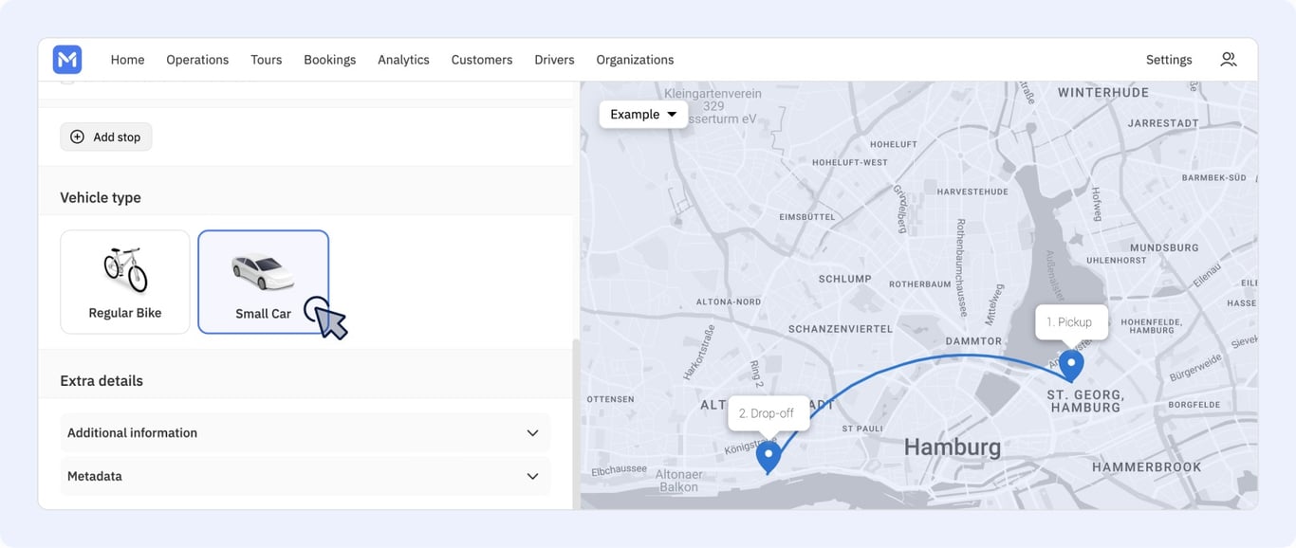
Task: Click the bicycle image in Regular Bike card
Action: (125, 270)
